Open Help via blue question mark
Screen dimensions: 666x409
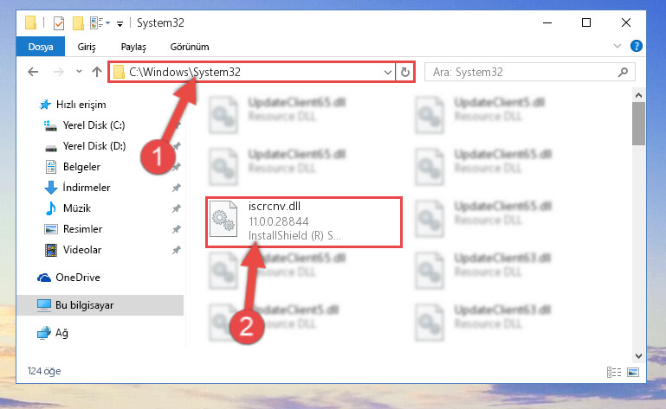tap(637, 46)
